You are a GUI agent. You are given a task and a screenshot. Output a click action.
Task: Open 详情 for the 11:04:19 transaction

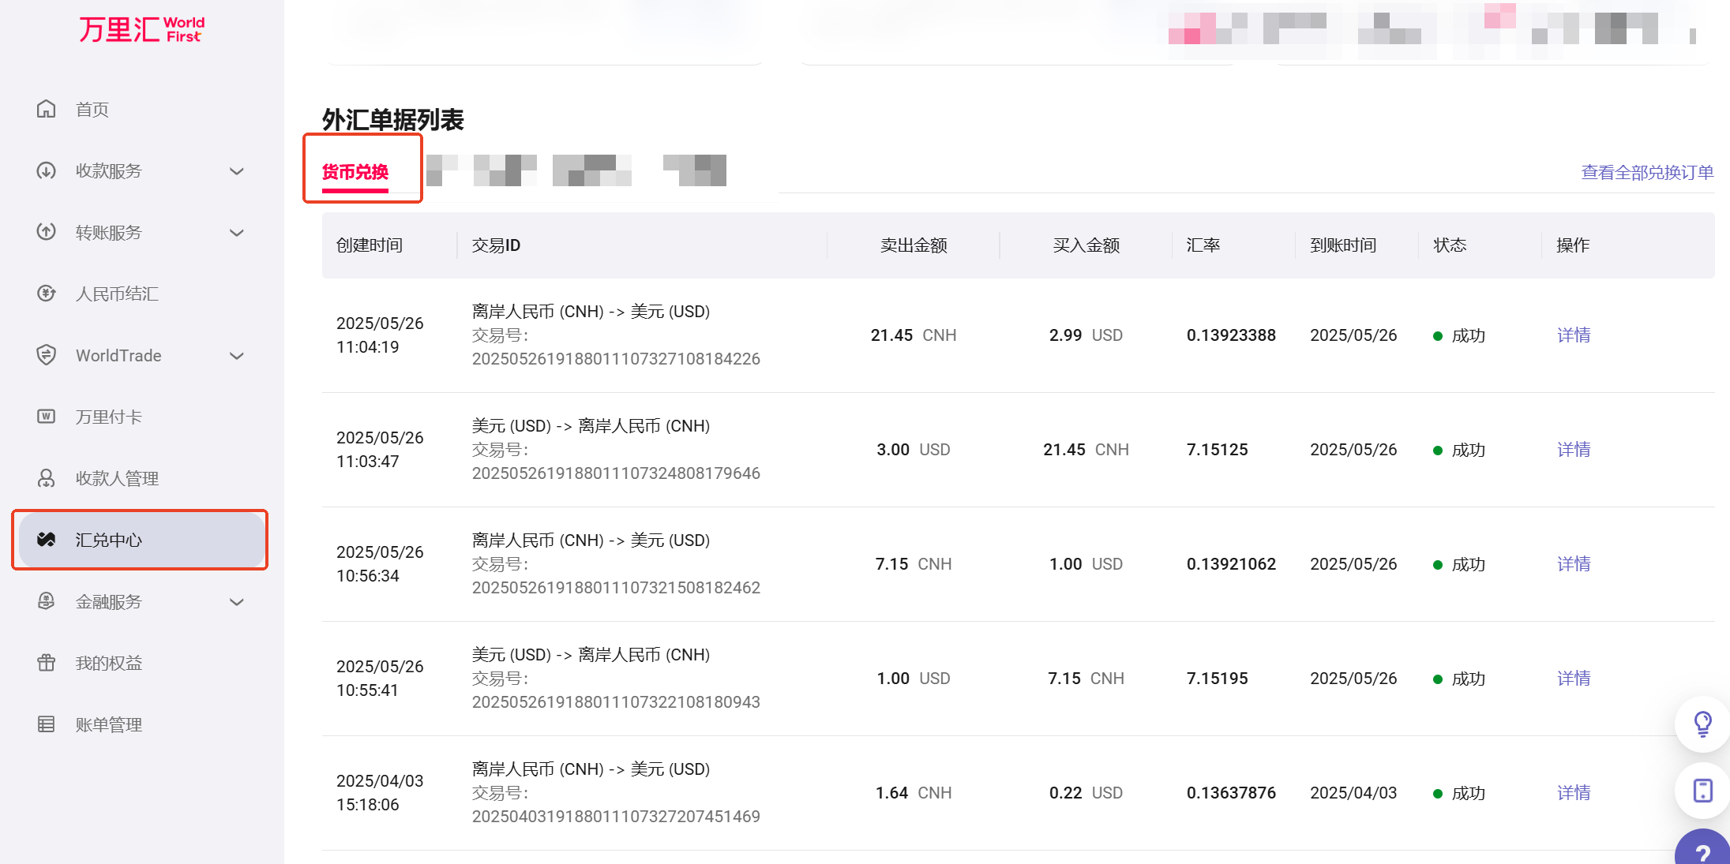click(x=1573, y=335)
